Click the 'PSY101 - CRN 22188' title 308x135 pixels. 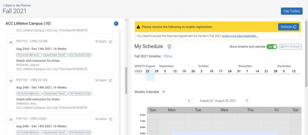pos(32,41)
